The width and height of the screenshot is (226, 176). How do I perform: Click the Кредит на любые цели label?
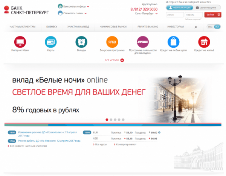174,50
